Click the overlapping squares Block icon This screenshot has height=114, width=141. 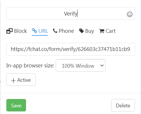click(10, 31)
